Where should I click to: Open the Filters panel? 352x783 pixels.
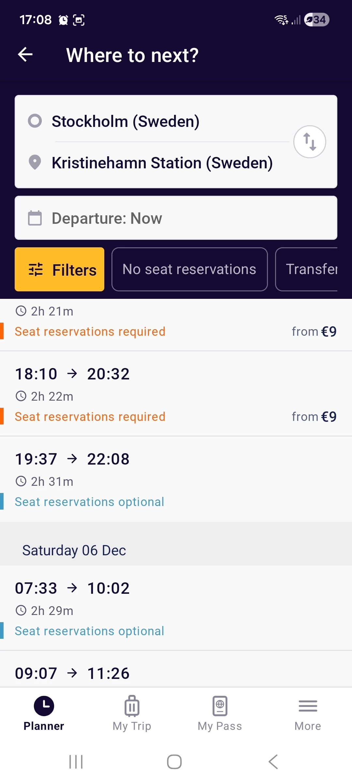point(60,269)
